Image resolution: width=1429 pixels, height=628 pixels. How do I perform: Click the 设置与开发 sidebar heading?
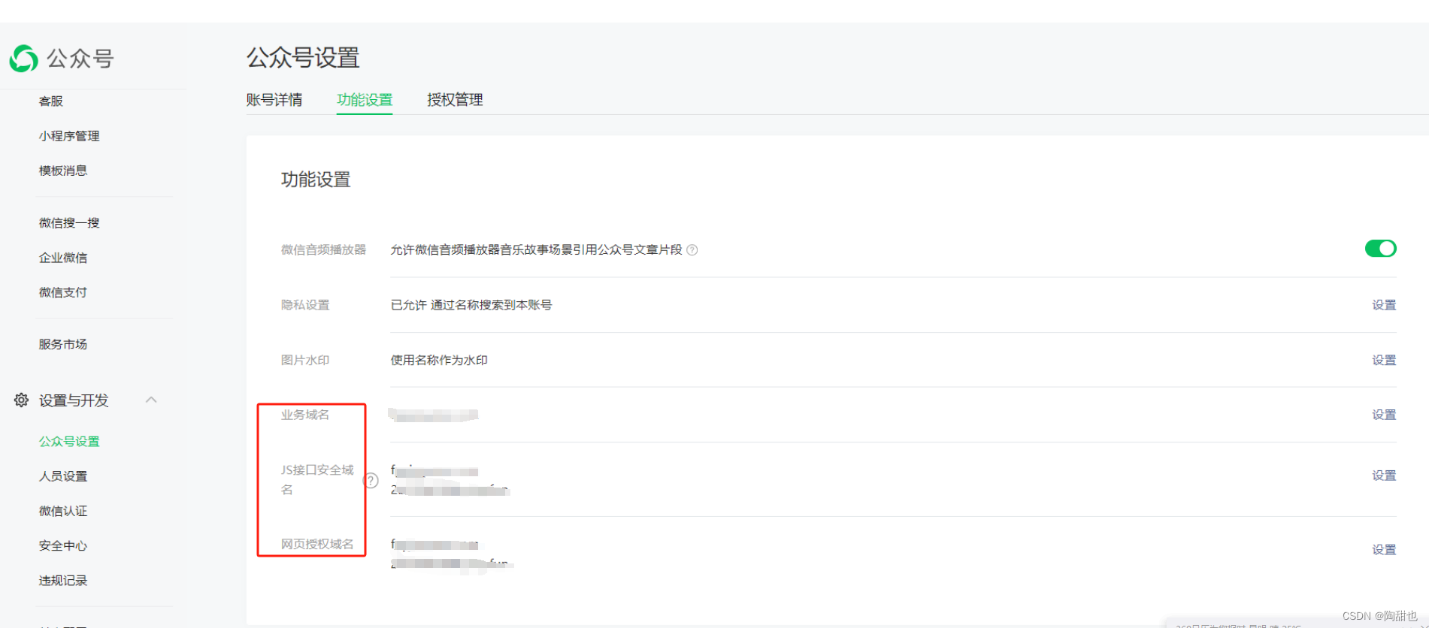pyautogui.click(x=74, y=400)
